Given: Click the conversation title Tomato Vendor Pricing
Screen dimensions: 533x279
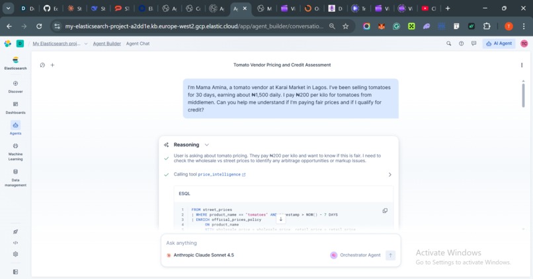Looking at the screenshot, I should (x=282, y=65).
